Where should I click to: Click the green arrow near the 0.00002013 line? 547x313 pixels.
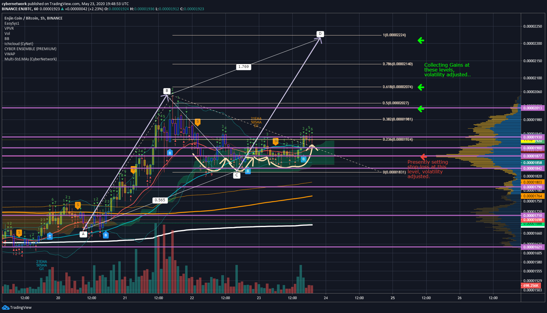point(421,109)
